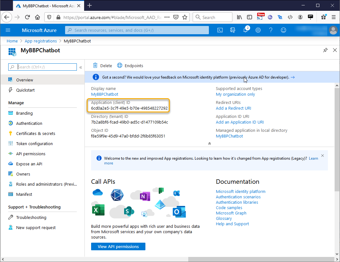Open Directory and subscription filter icon
The width and height of the screenshot is (340, 262).
(233, 30)
